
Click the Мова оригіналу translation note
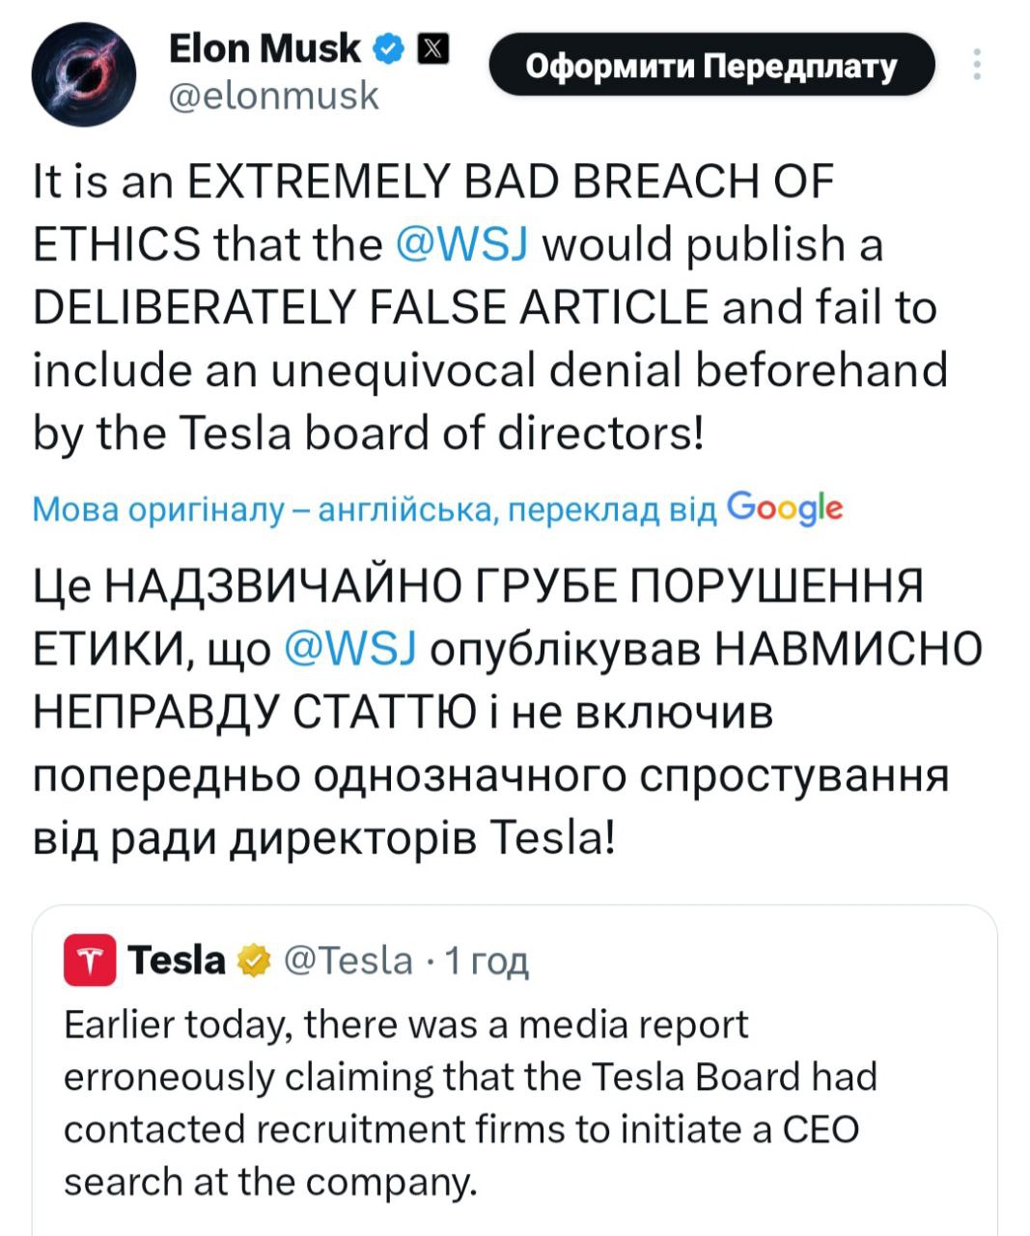coord(159,509)
